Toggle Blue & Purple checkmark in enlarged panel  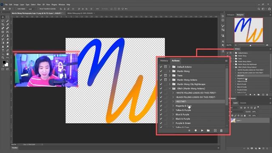pos(161,114)
